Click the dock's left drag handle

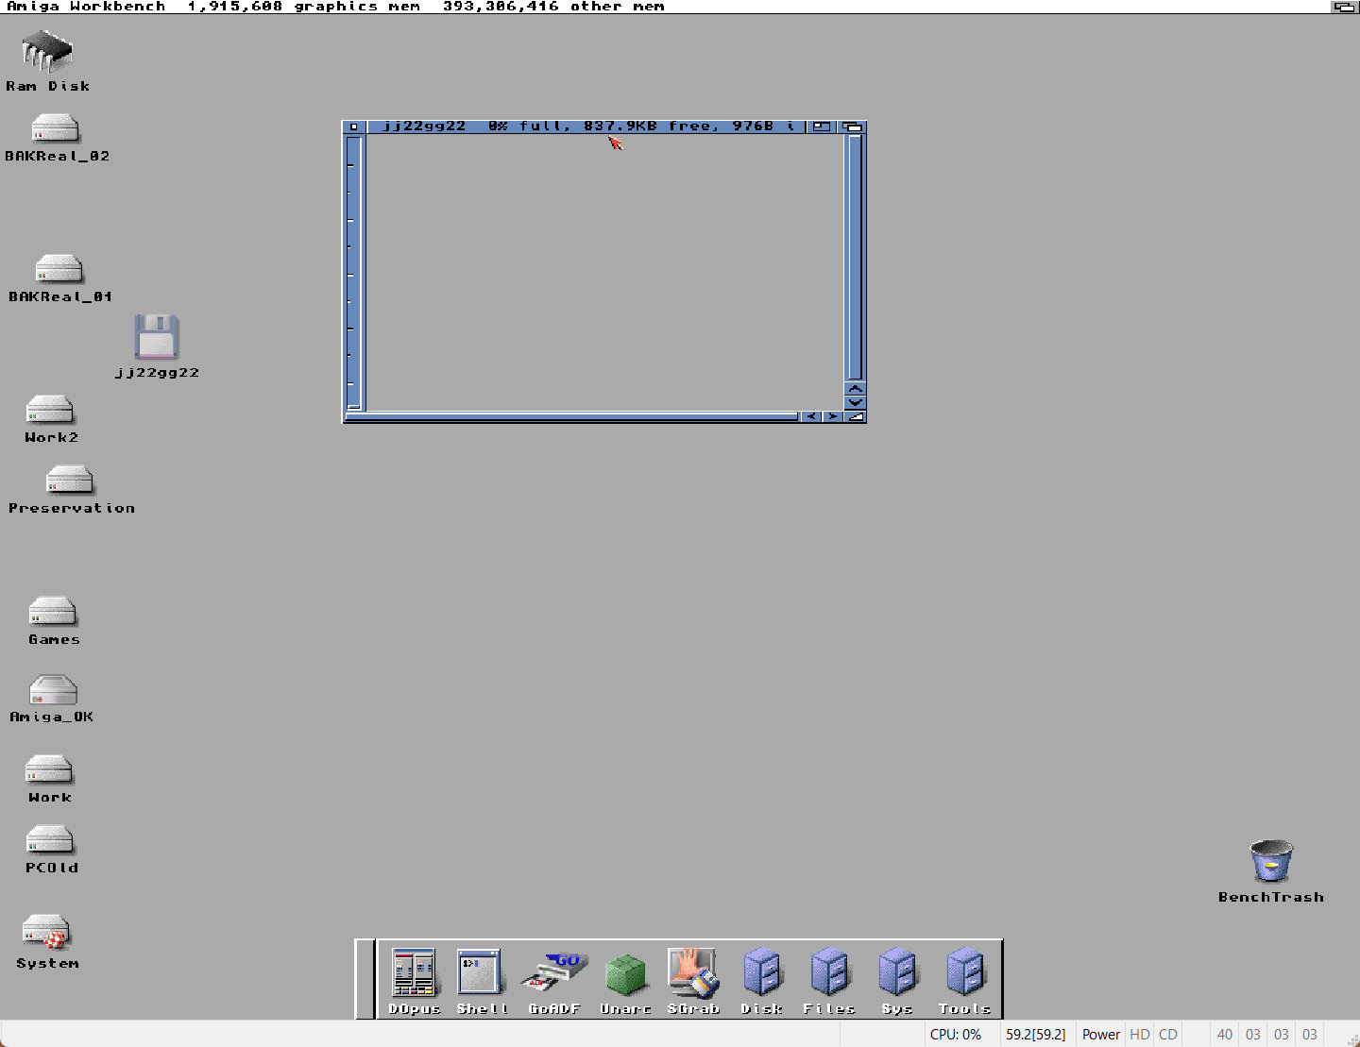[365, 979]
